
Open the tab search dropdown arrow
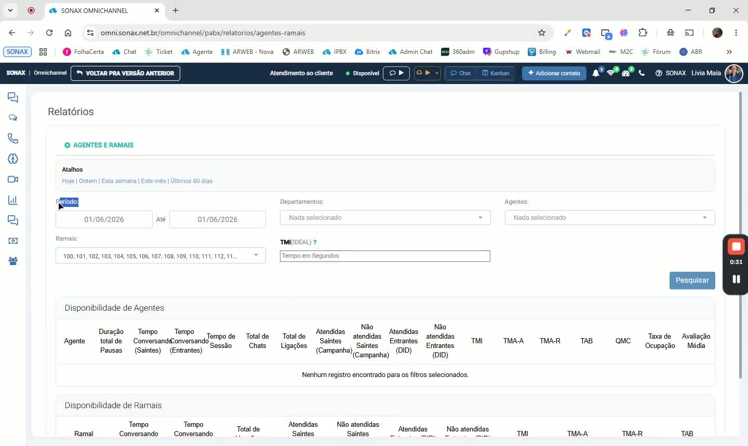click(10, 10)
